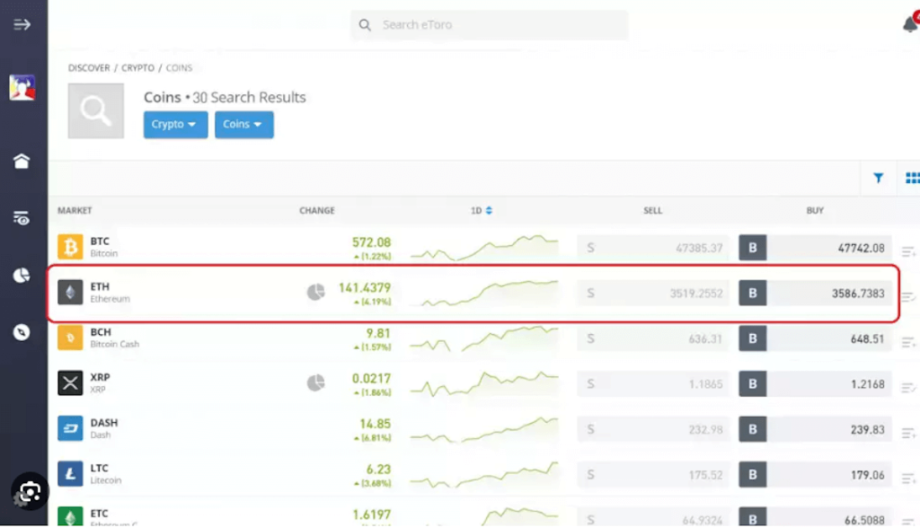Screen dimensions: 920x527
Task: Click the Ethereum logo next to ETH
Action: (x=70, y=293)
